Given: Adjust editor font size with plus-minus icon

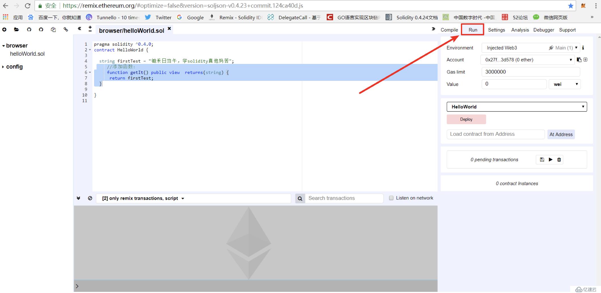Looking at the screenshot, I should 90,29.
